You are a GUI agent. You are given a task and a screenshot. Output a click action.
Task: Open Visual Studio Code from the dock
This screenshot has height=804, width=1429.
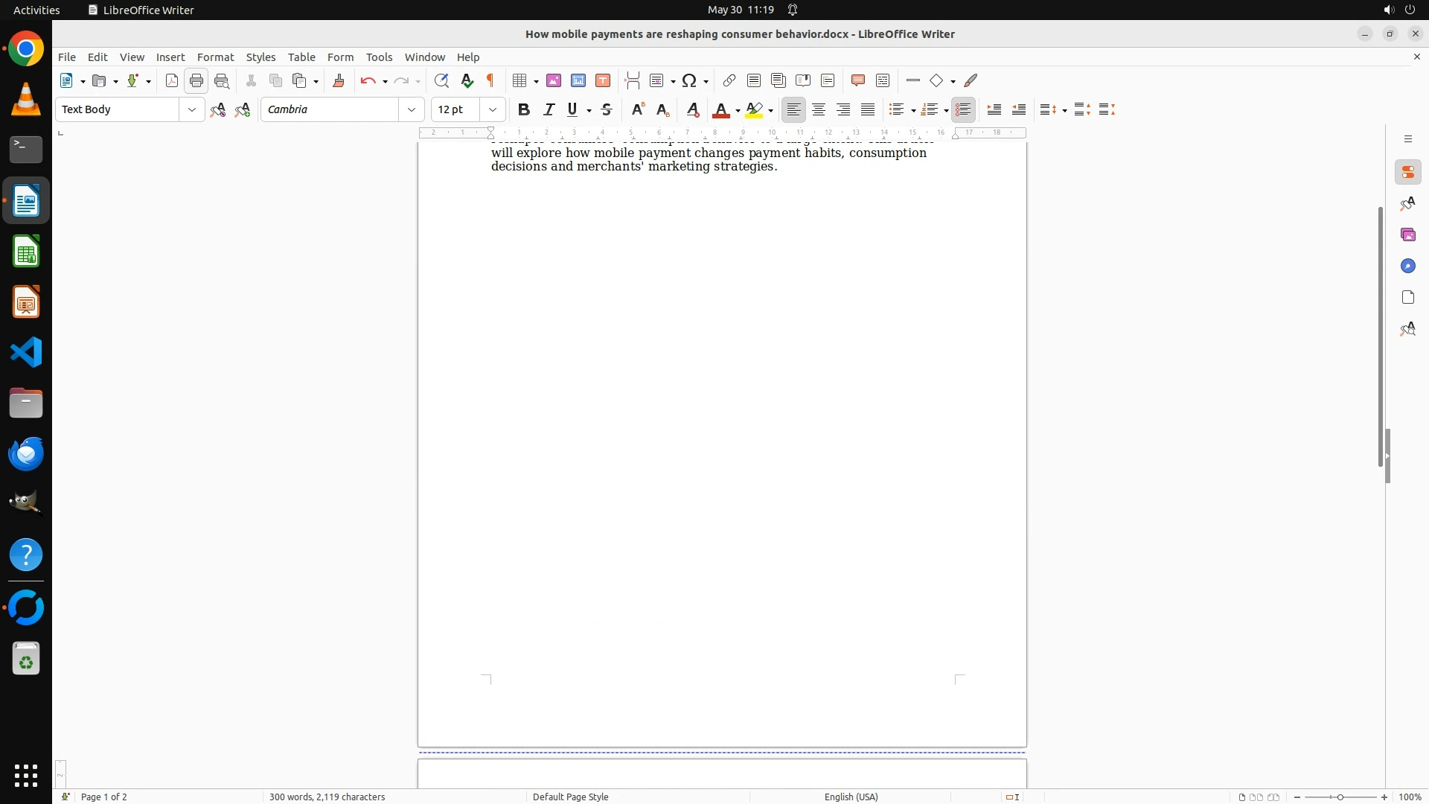(26, 352)
